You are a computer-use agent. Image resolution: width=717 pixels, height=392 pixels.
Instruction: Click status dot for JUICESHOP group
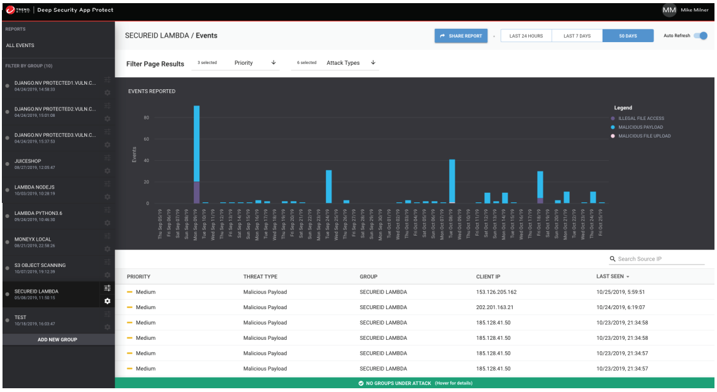(x=8, y=164)
